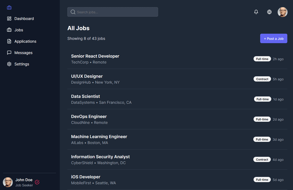Select the Full-time badge on Senior React Developer

click(x=262, y=59)
